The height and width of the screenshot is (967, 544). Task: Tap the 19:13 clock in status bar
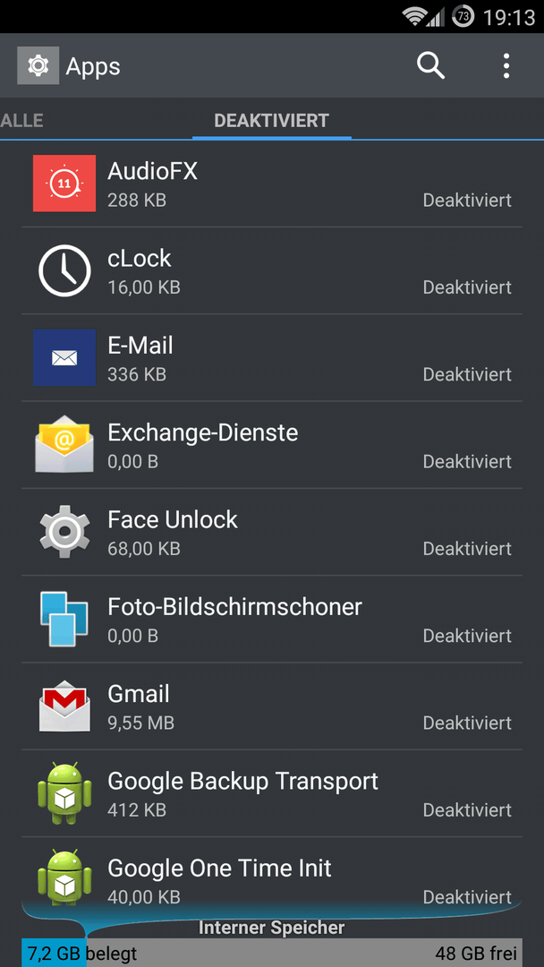[x=509, y=17]
